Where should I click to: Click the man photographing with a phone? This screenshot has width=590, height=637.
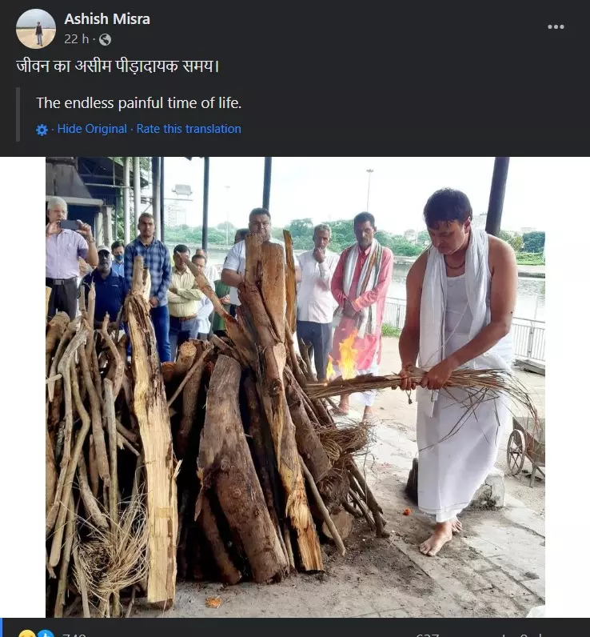[67, 256]
